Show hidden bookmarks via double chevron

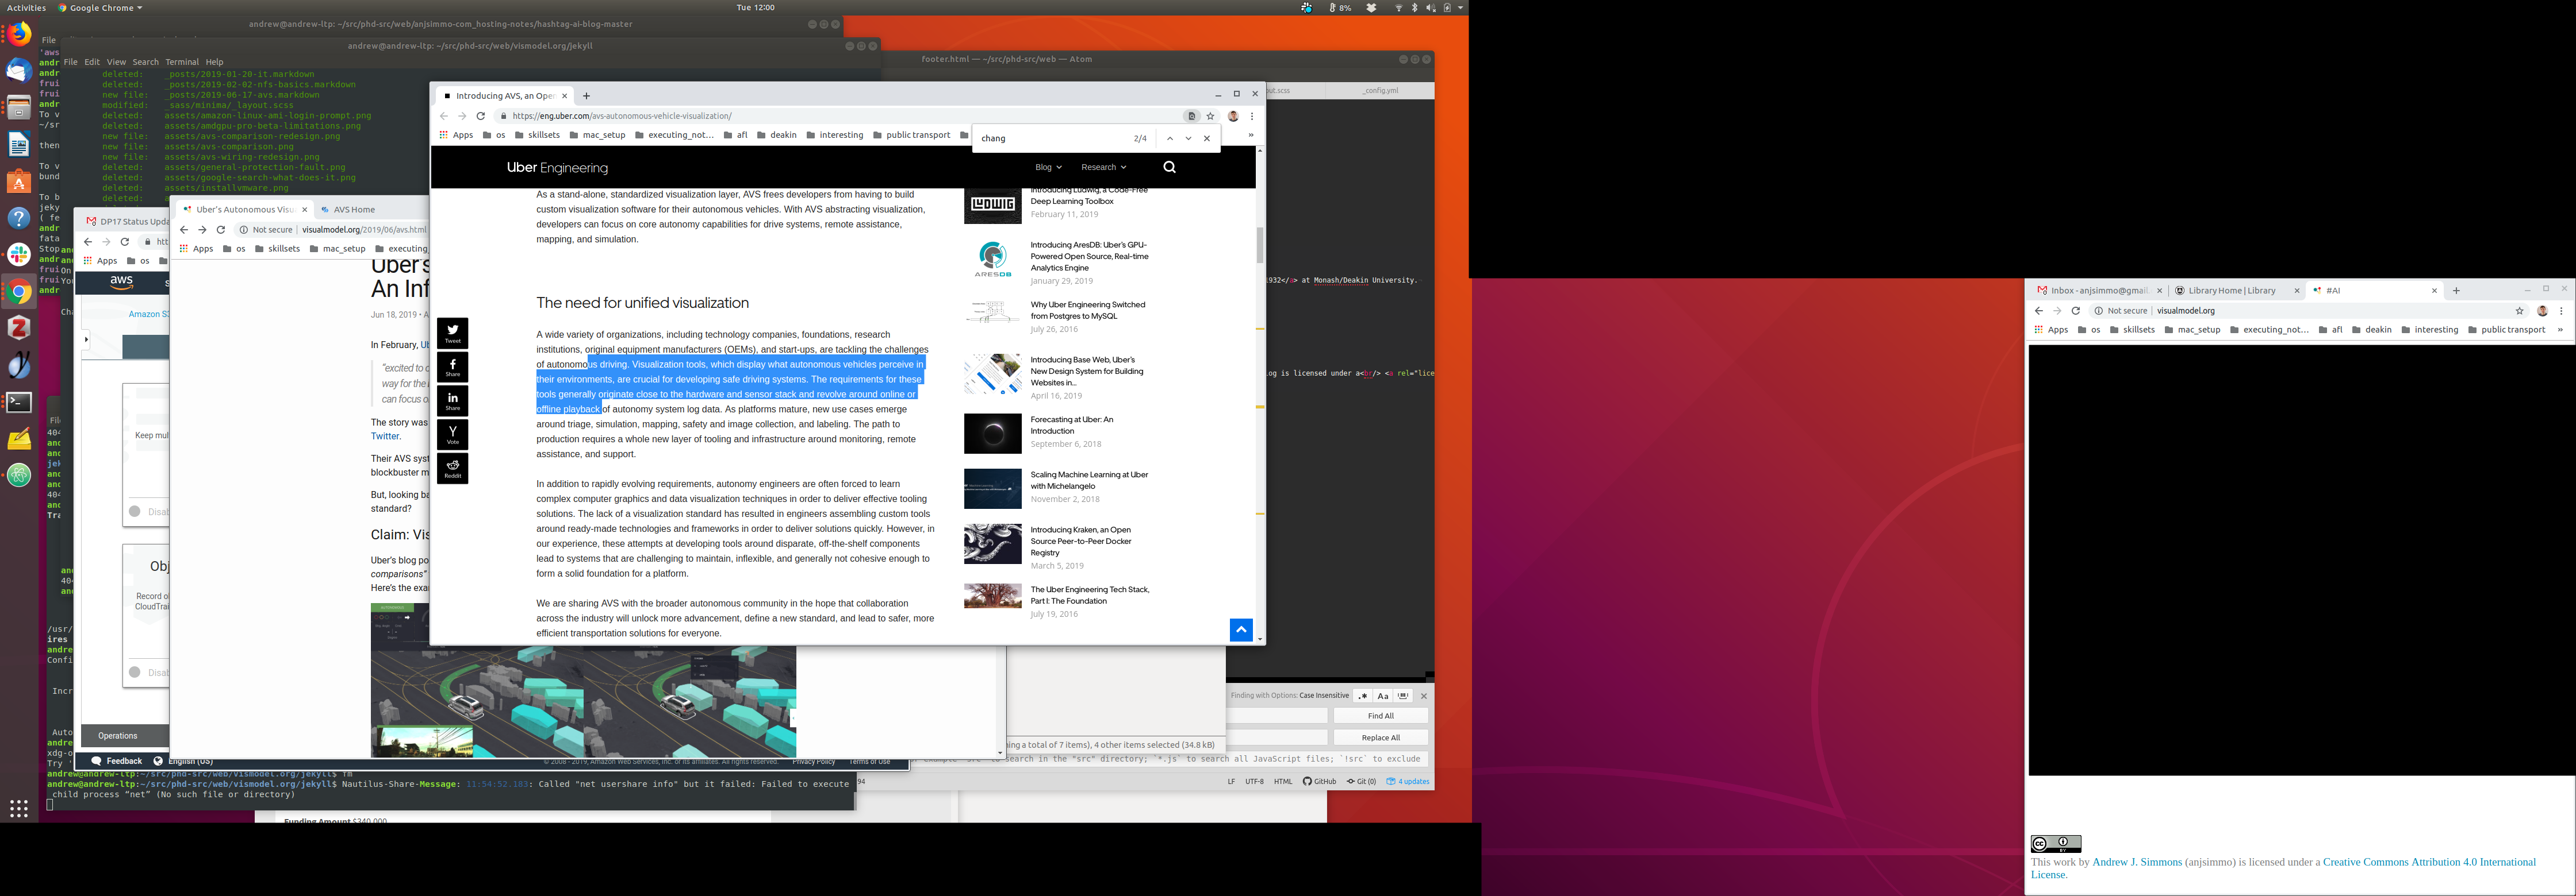point(1250,135)
